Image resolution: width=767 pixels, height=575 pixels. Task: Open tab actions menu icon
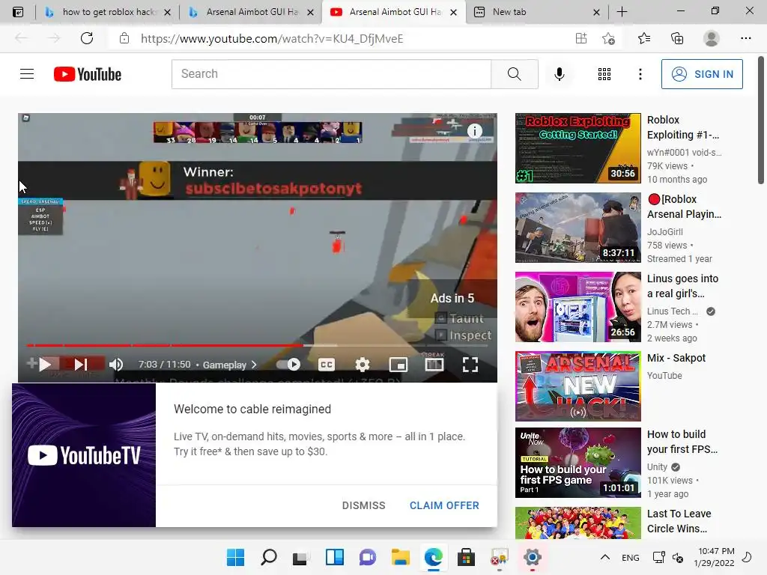tap(18, 12)
